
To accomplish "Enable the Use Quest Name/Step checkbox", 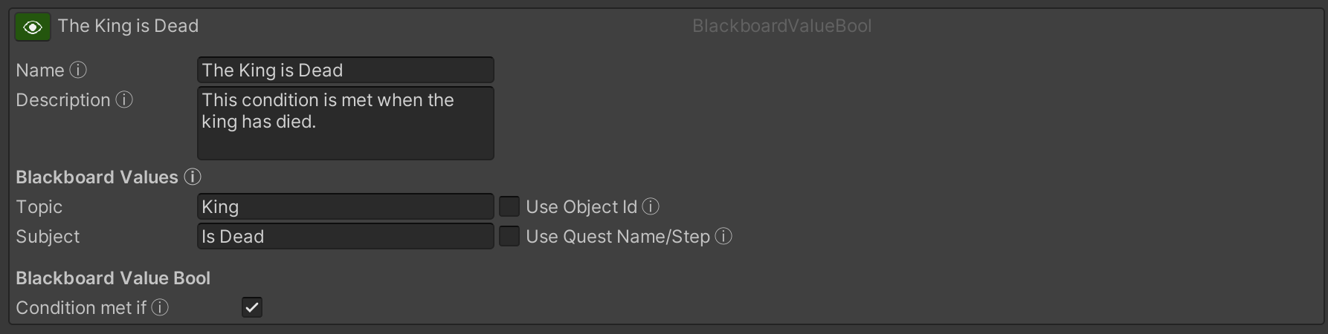I will [x=509, y=236].
